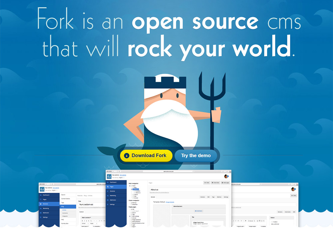Click Overview button in center screenshot
This screenshot has width=333, height=233.
(x=215, y=183)
